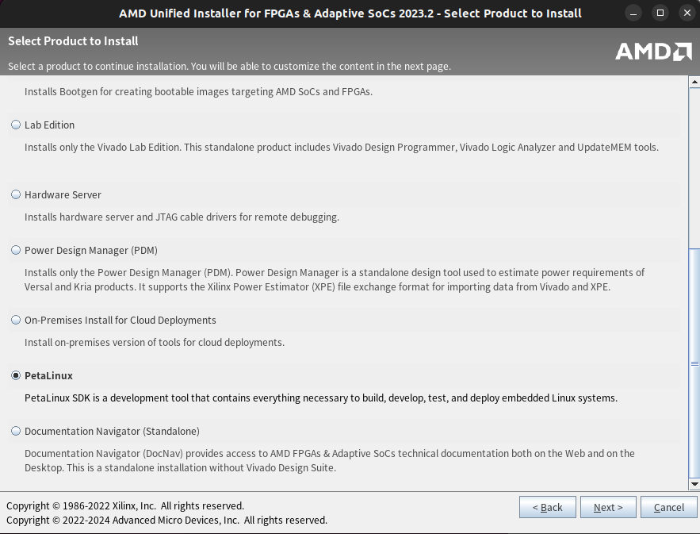The image size is (700, 534).
Task: Go back with the Back button
Action: (547, 507)
